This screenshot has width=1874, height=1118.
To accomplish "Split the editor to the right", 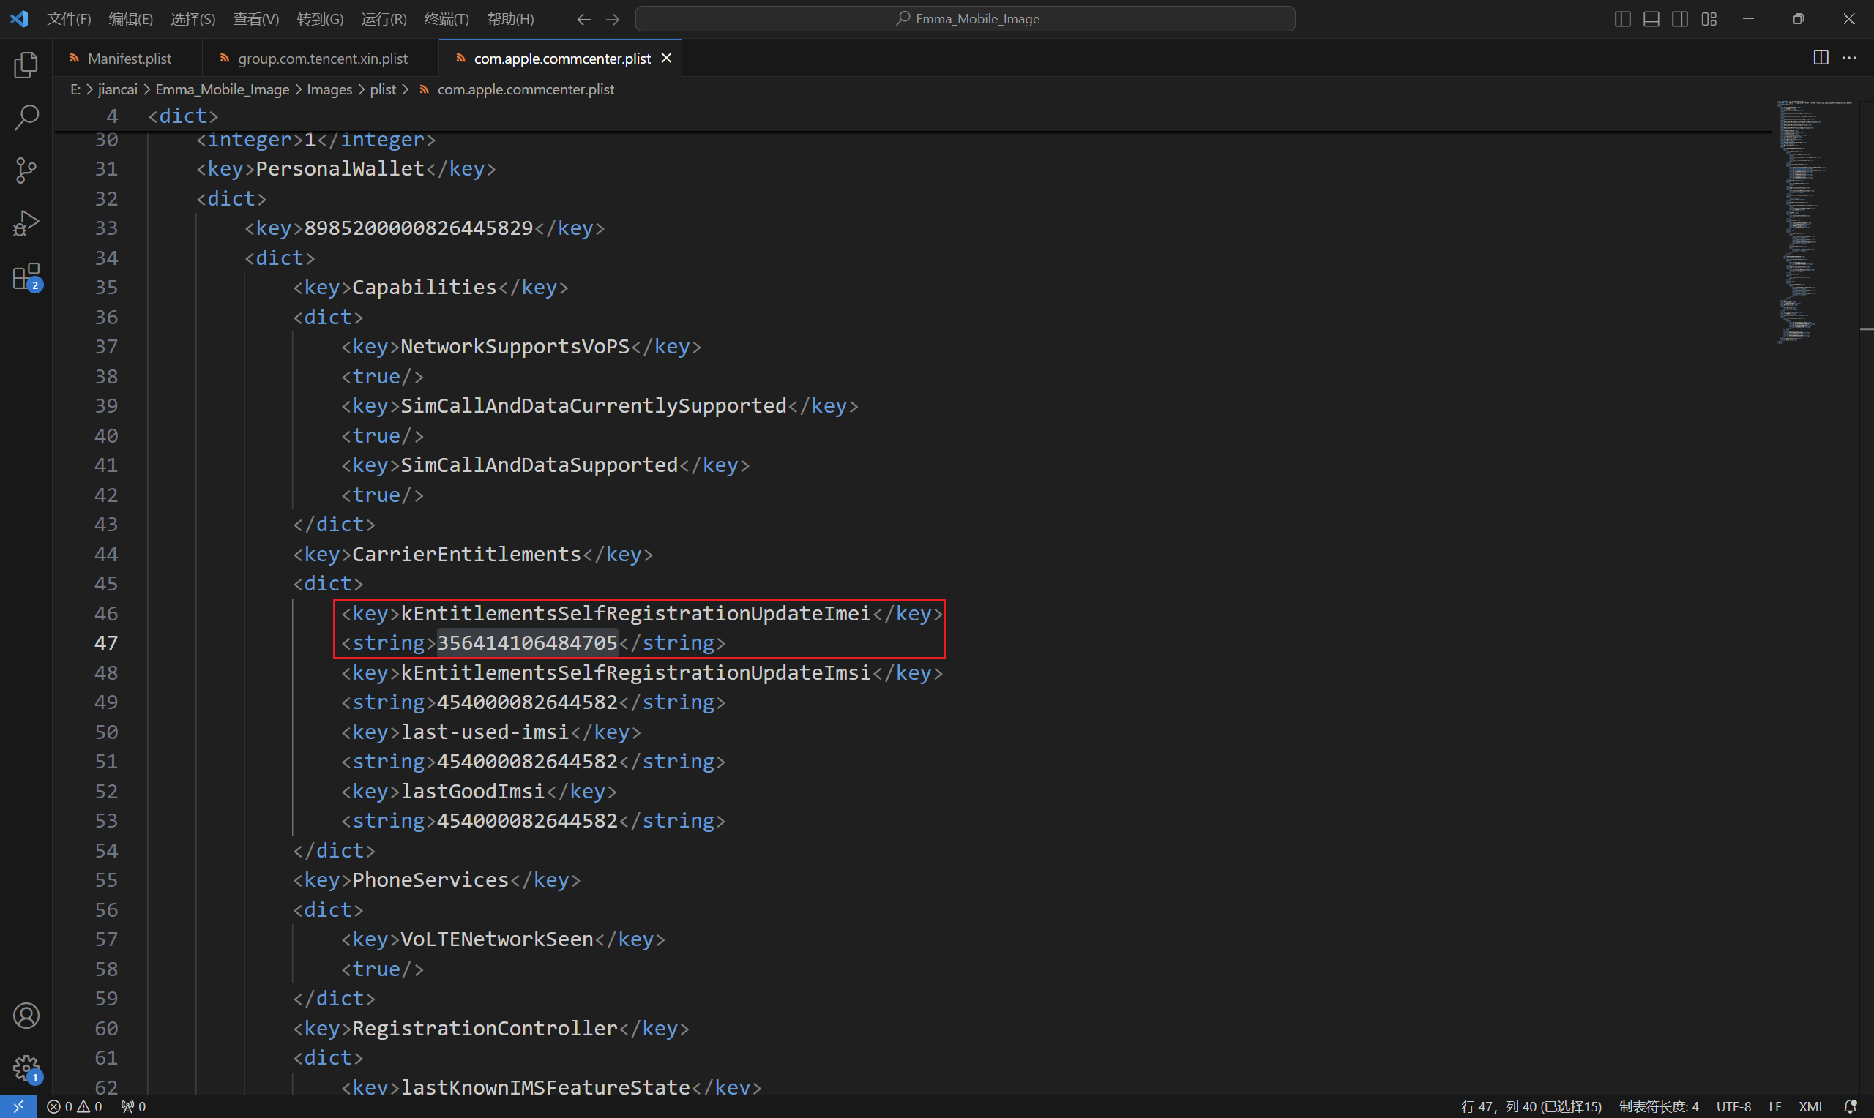I will tap(1821, 58).
